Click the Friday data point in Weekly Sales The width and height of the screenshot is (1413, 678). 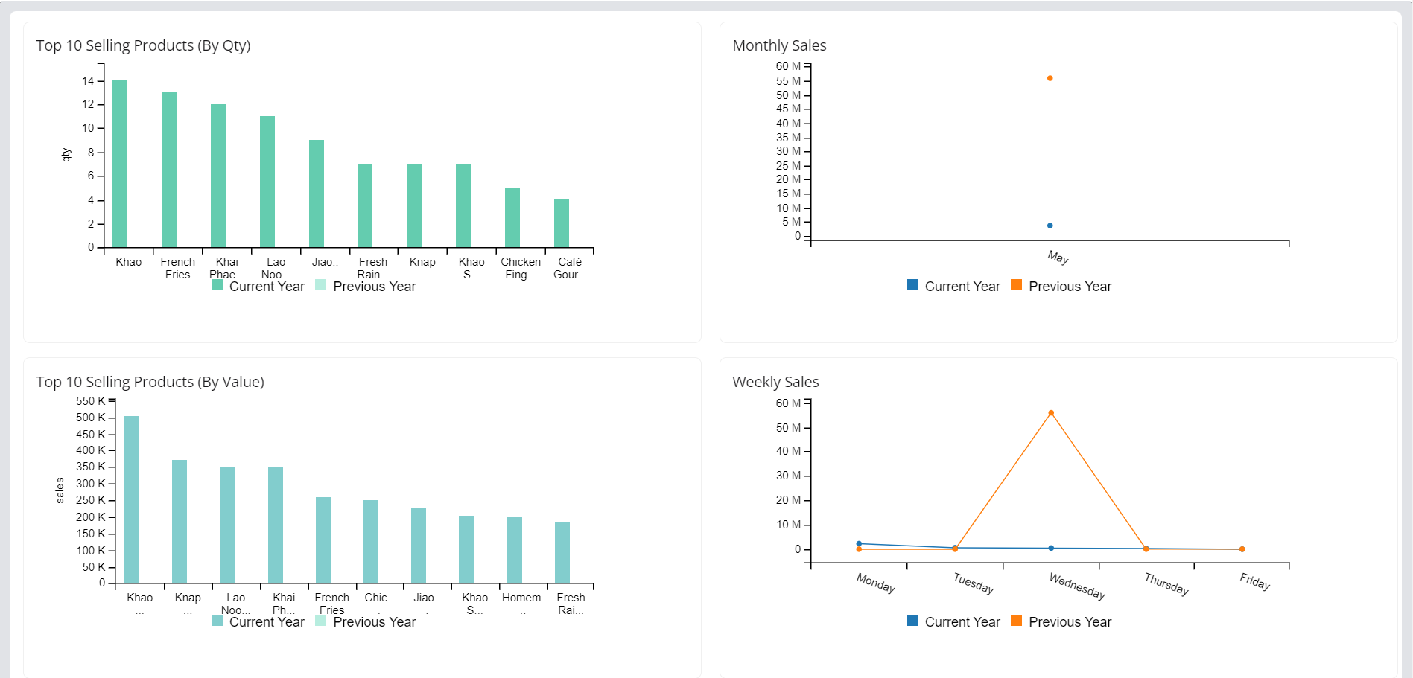coord(1242,549)
